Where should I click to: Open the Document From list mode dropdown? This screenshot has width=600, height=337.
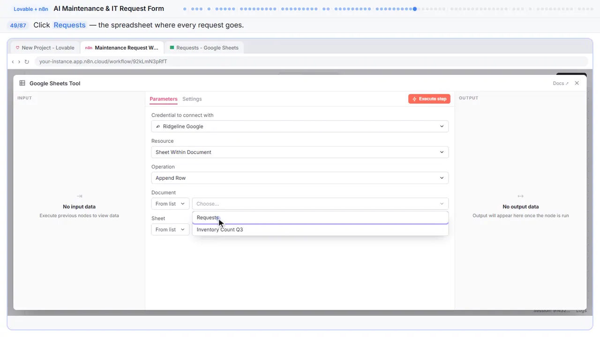pos(170,204)
